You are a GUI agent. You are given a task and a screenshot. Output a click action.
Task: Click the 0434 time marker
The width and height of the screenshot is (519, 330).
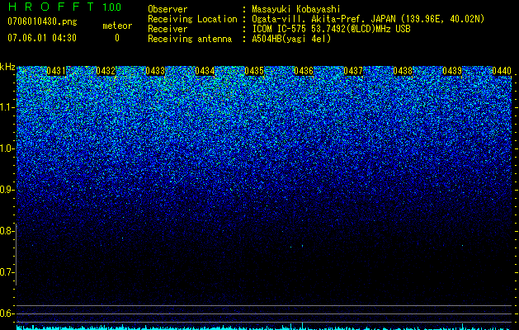pos(205,71)
